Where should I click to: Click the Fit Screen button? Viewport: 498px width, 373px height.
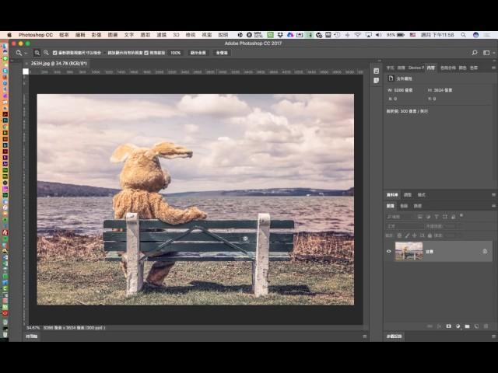198,53
